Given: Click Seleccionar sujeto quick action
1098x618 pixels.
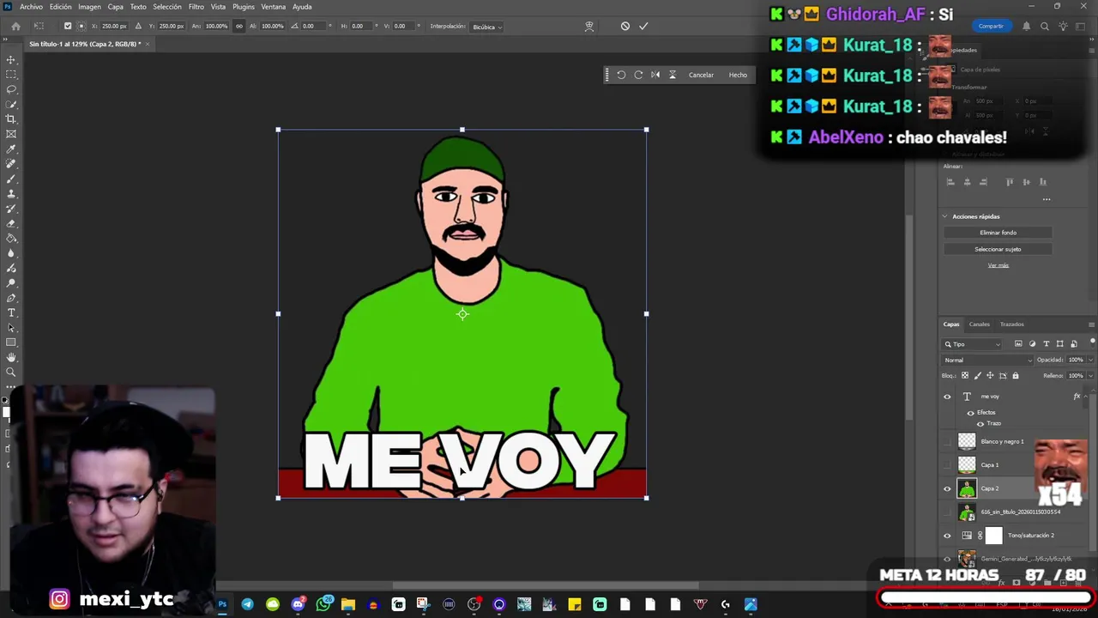Looking at the screenshot, I should tap(998, 249).
